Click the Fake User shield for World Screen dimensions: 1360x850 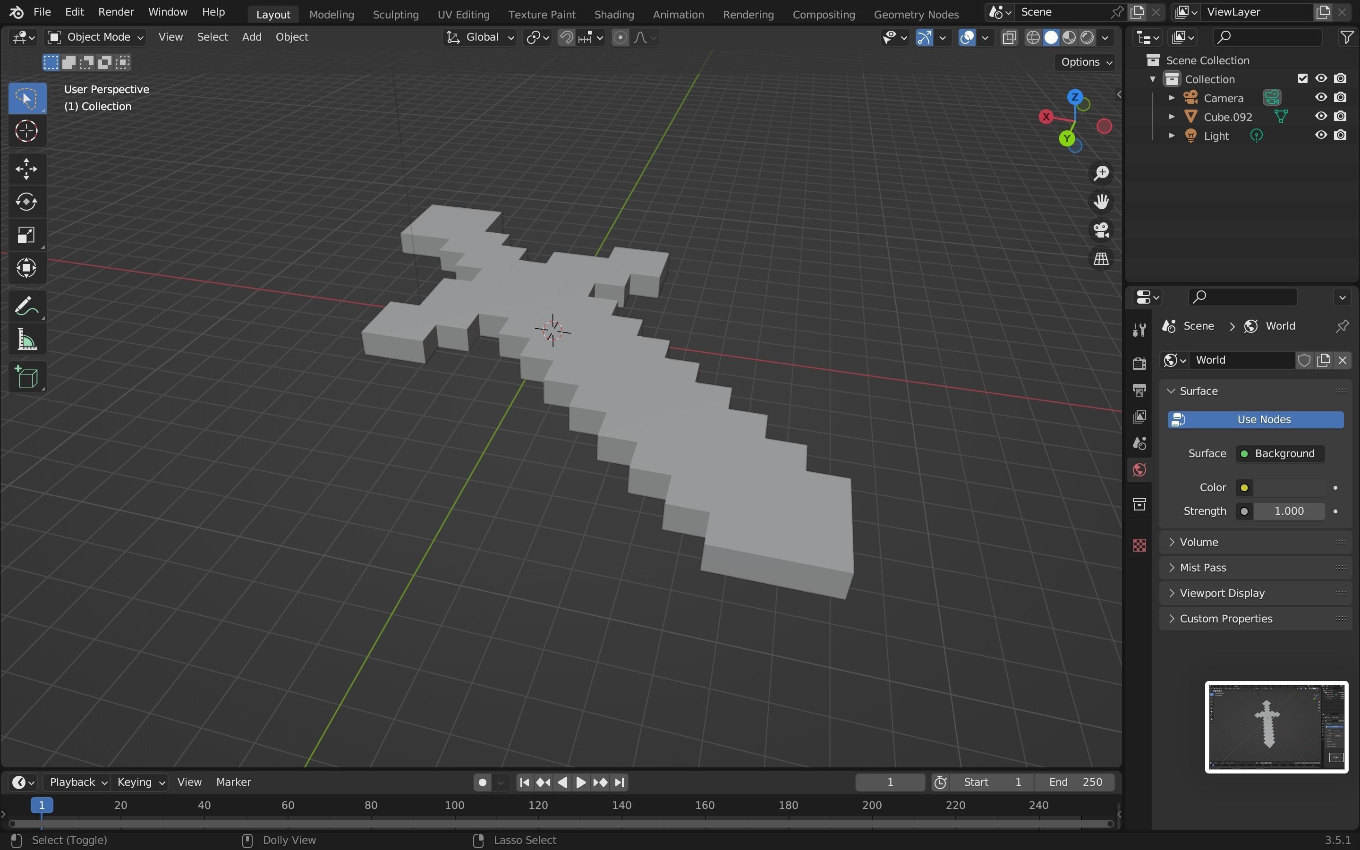[x=1304, y=360]
